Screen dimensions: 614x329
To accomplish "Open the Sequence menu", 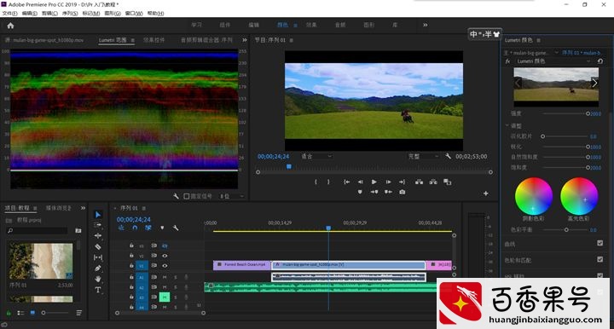I will point(70,14).
